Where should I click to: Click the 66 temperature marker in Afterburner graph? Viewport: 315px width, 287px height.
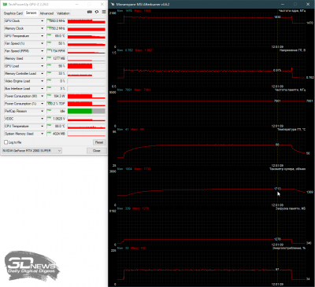[277, 145]
